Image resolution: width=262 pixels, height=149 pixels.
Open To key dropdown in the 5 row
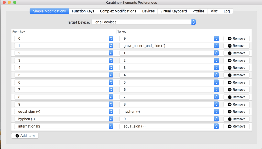click(169, 75)
